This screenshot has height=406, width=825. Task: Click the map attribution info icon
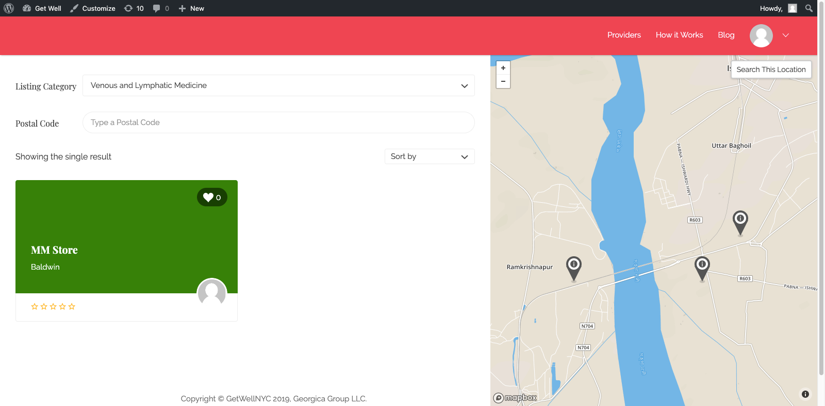click(805, 394)
